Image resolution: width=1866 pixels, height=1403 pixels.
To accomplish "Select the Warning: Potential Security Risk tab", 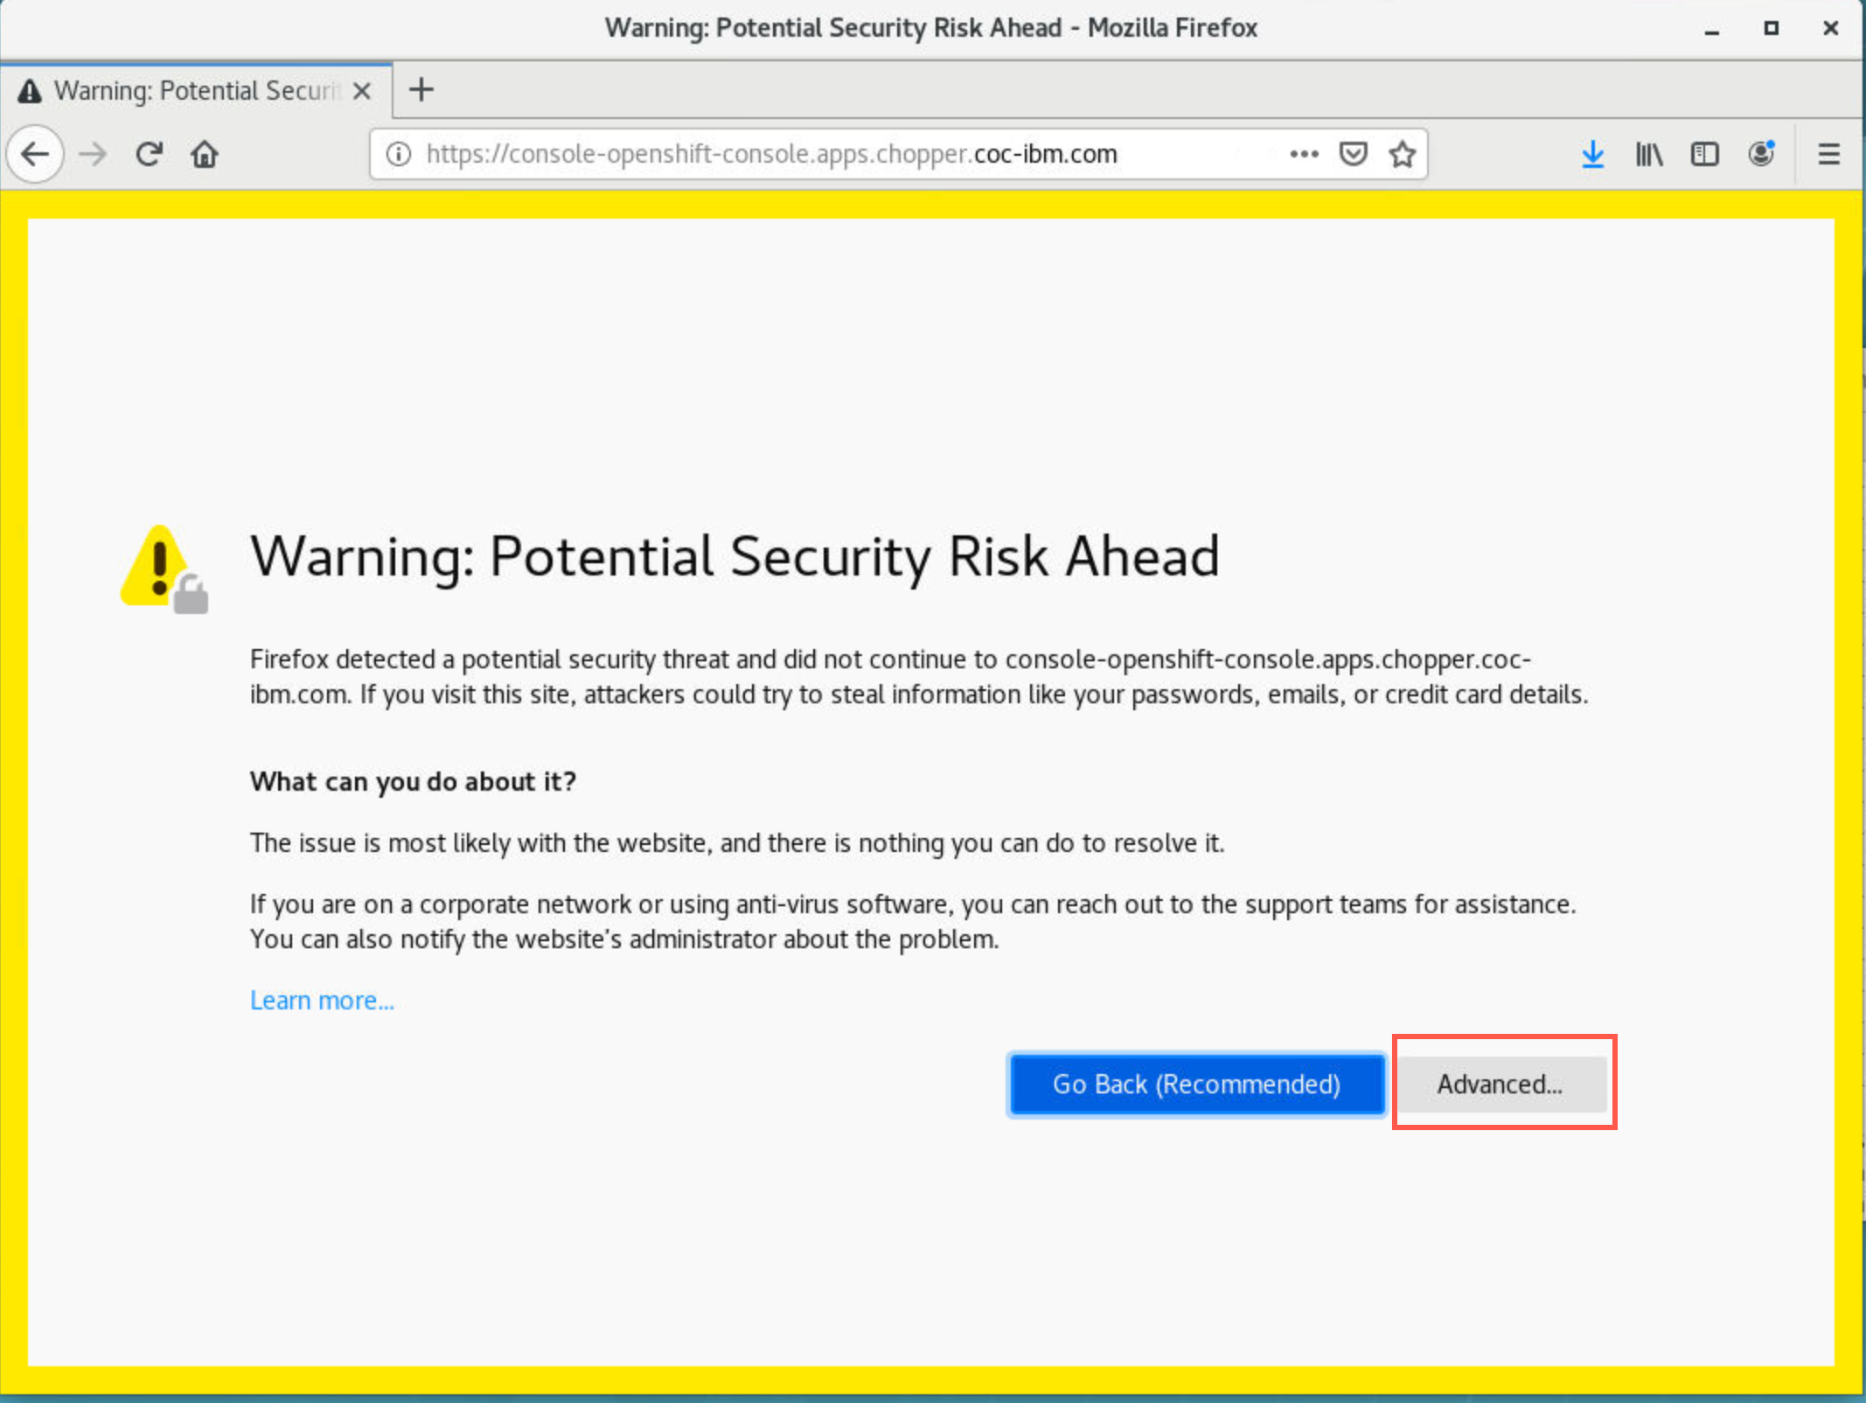I will 196,90.
